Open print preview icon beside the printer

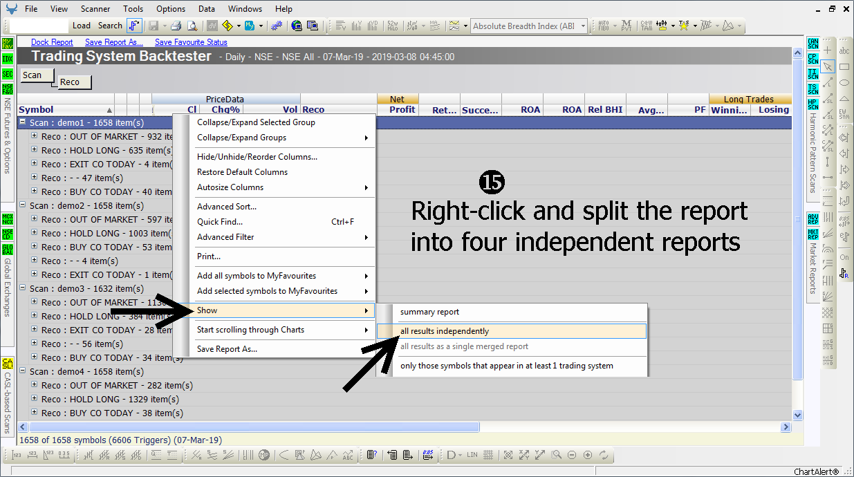192,26
